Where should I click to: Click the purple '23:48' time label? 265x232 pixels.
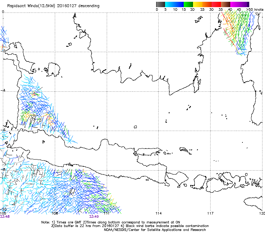5,217
